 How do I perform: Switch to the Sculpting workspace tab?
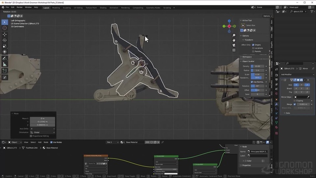pos(68,7)
